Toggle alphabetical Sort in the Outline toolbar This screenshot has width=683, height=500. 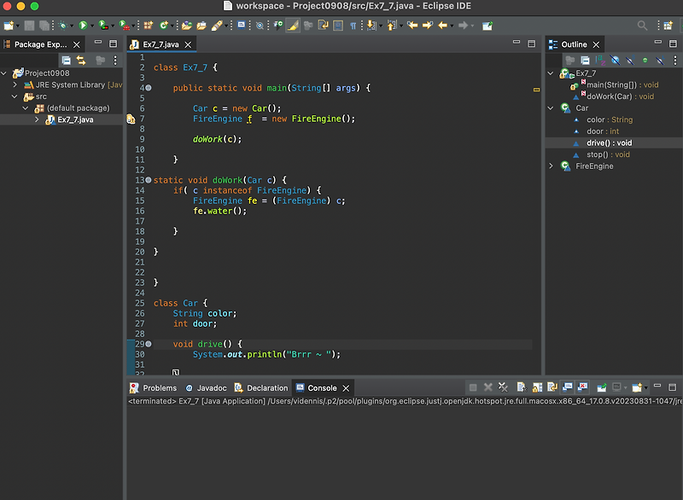tap(600, 60)
